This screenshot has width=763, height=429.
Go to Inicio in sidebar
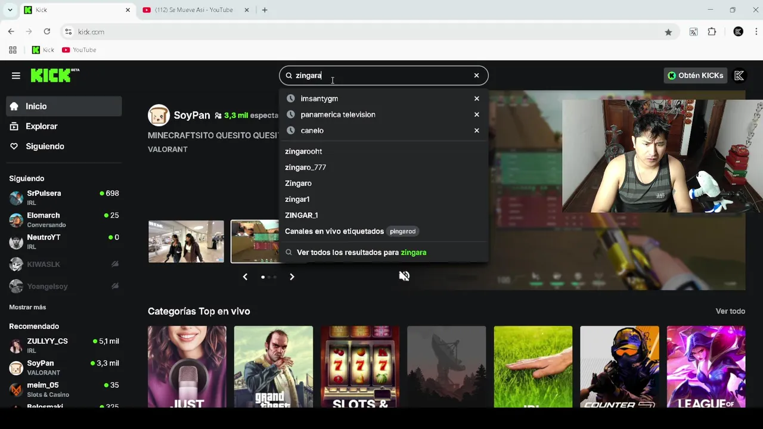(64, 106)
